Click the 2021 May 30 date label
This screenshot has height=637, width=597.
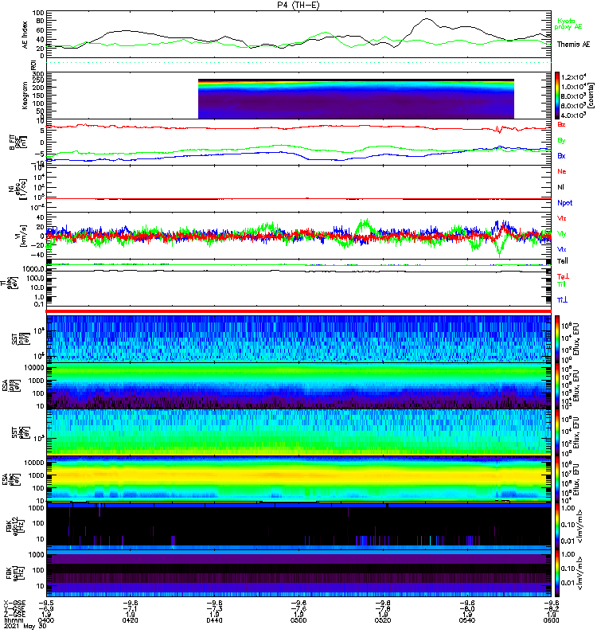coord(25,626)
